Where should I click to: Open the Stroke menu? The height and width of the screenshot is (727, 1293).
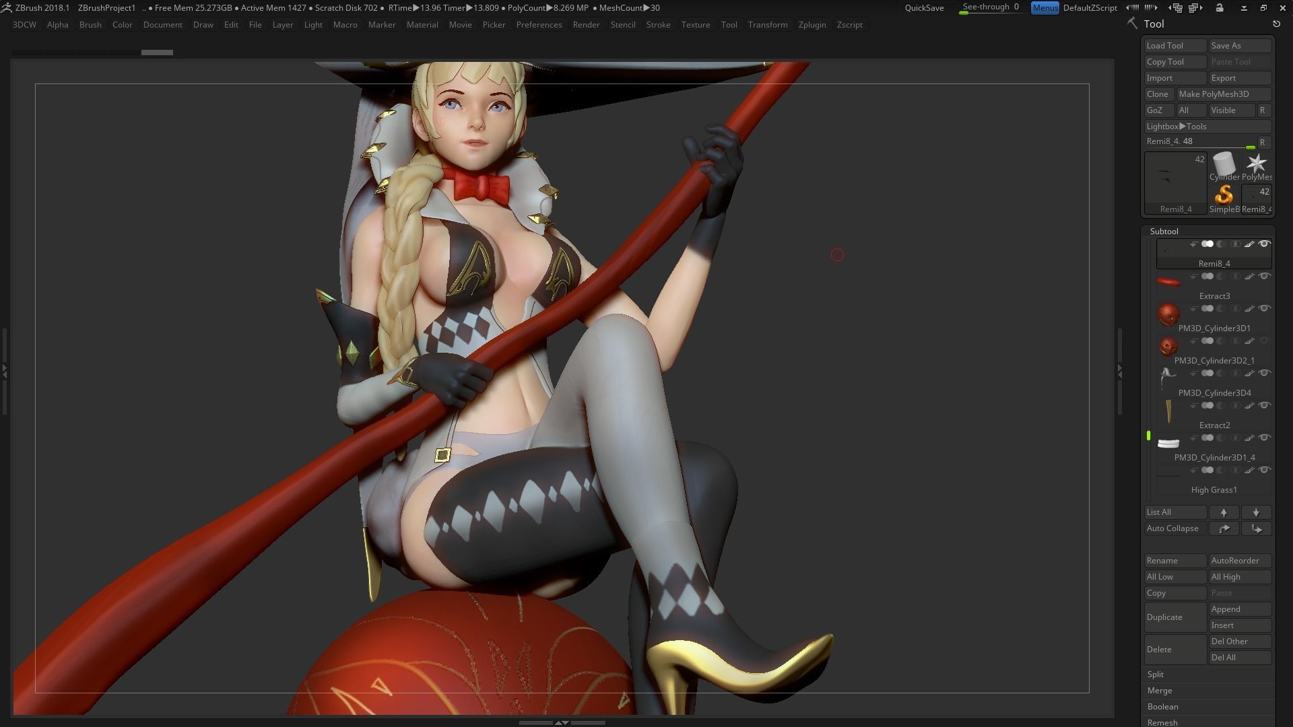(x=658, y=25)
